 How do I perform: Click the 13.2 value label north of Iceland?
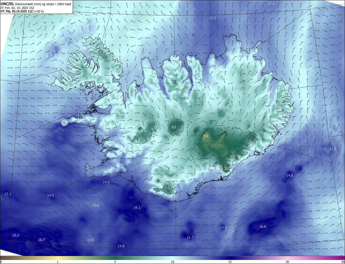coord(212,18)
